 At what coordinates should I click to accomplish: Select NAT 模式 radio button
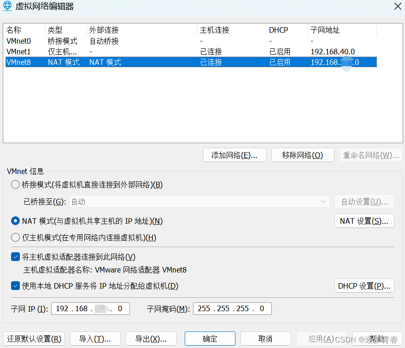[15, 221]
